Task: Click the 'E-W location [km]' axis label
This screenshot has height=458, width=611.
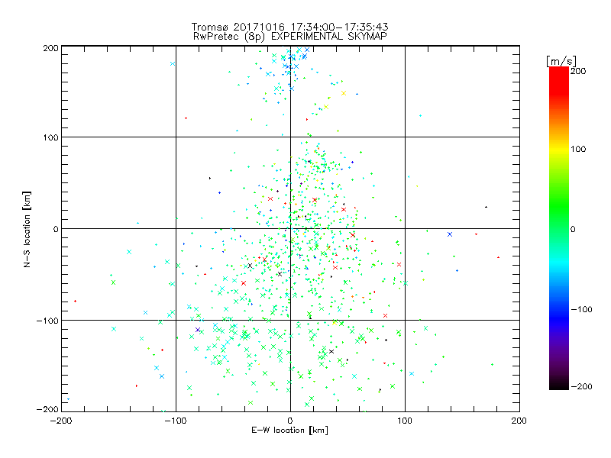Action: (289, 431)
